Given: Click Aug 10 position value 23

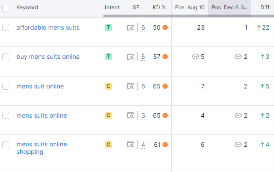Looking at the screenshot, I should [201, 27].
